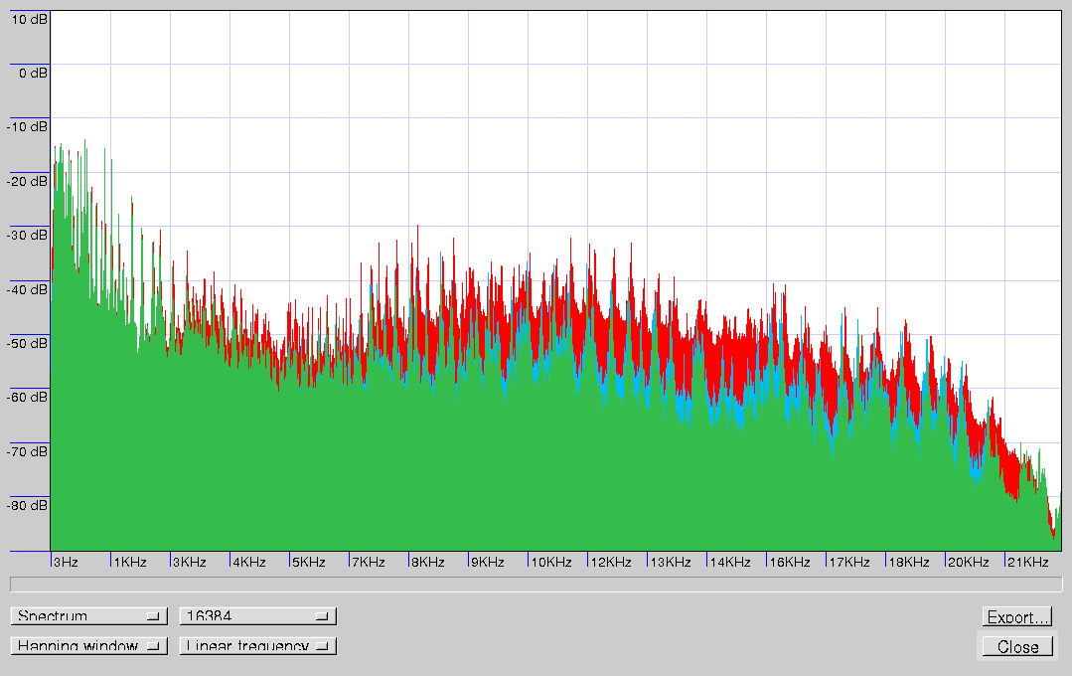
Task: Open the Spectrum algorithm dropdown
Action: point(88,616)
